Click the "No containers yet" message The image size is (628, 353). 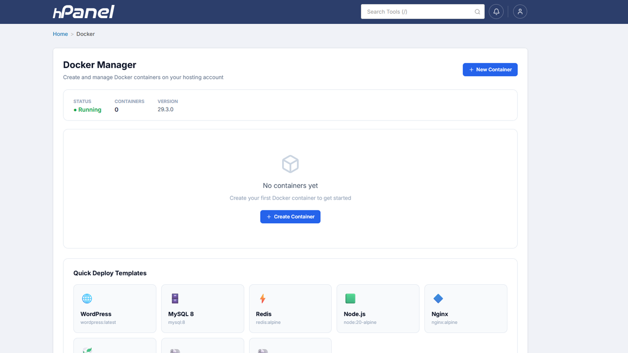click(290, 186)
